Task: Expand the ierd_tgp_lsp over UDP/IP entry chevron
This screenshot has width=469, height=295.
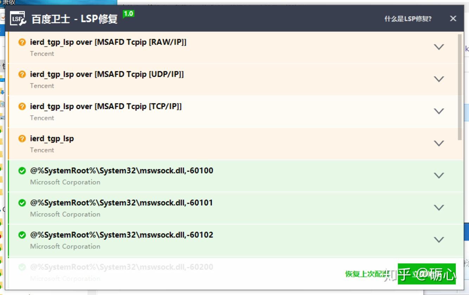Action: click(x=439, y=79)
